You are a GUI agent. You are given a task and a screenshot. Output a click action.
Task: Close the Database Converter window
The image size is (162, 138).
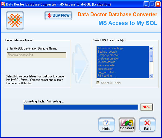(158, 4)
